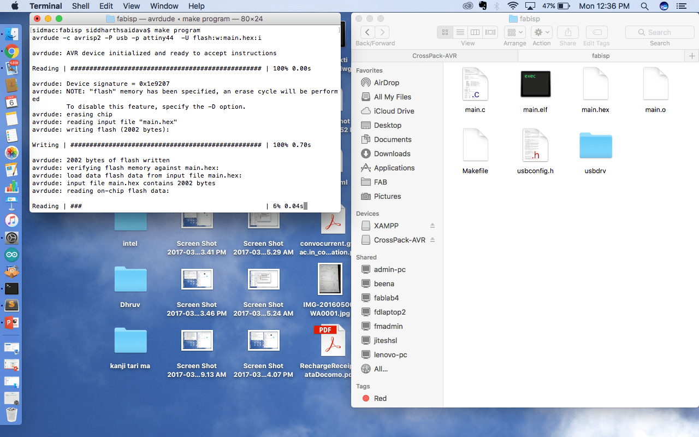This screenshot has height=437, width=699.
Task: Switch to fabisp Finder tab
Action: coord(601,56)
